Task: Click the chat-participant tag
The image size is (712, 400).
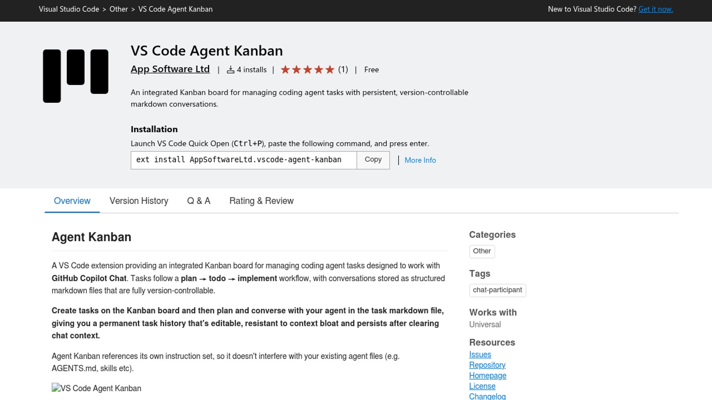Action: point(497,290)
